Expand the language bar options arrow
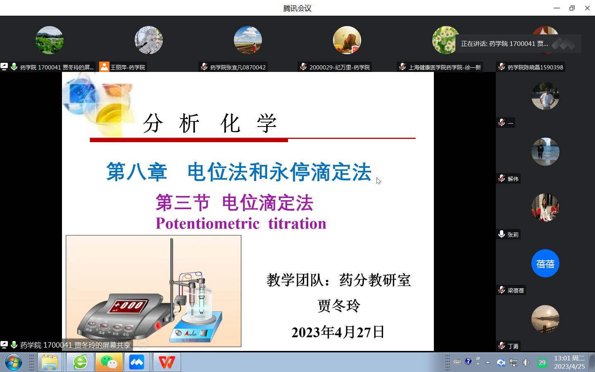The height and width of the screenshot is (372, 595). pyautogui.click(x=478, y=364)
